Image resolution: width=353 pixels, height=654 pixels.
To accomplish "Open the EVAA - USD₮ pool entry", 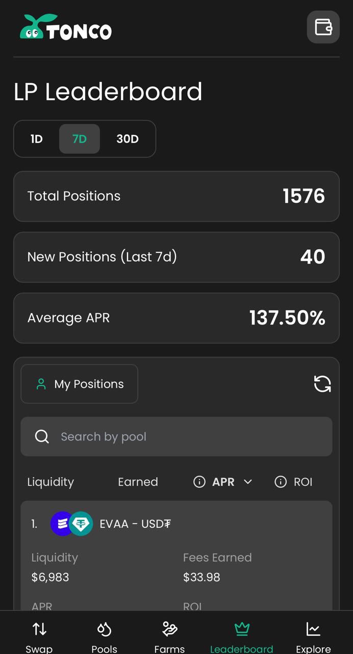I will pos(135,524).
